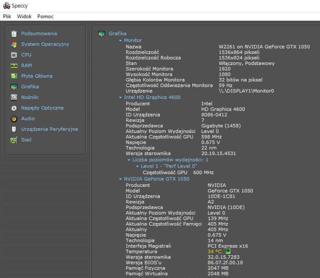Click the System Operacyjny Windows flag icon
This screenshot has height=278, width=320.
coord(14,44)
